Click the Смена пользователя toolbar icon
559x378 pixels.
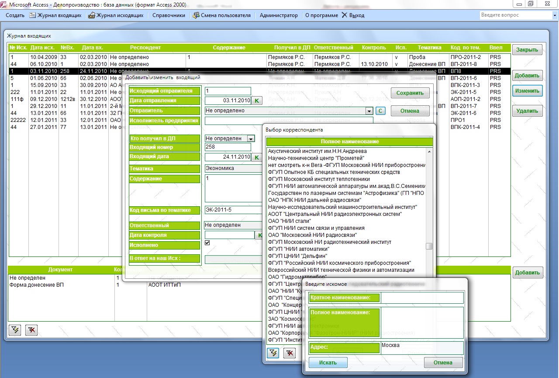coord(196,15)
